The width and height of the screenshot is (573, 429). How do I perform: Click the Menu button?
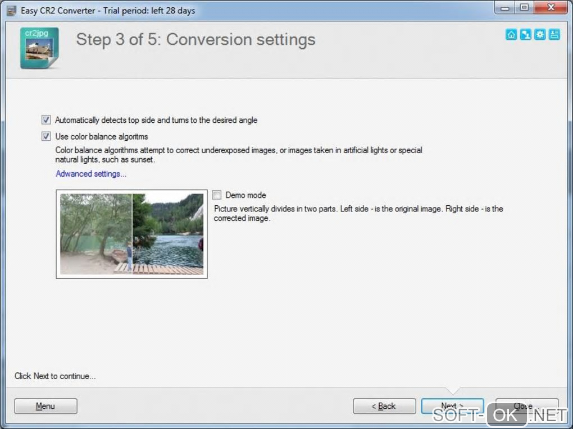(x=46, y=406)
